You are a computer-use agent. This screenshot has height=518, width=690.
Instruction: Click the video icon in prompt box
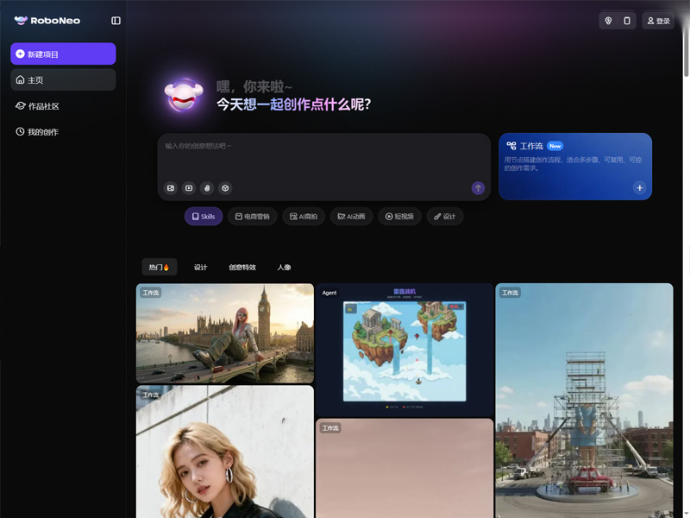tap(189, 188)
